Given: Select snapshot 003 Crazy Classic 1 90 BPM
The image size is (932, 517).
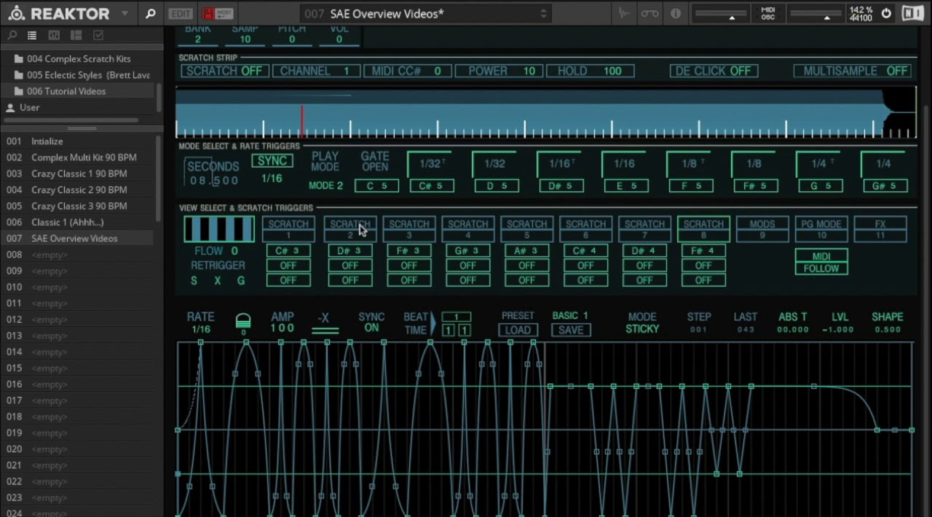Looking at the screenshot, I should pos(79,173).
